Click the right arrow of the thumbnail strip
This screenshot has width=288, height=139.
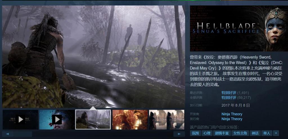tap(179, 134)
